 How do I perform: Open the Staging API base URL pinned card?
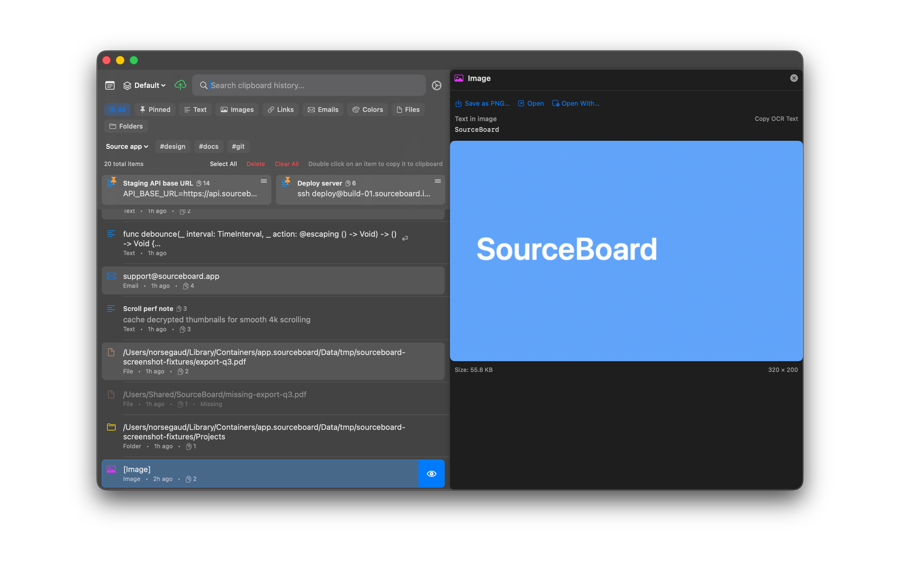coord(186,190)
